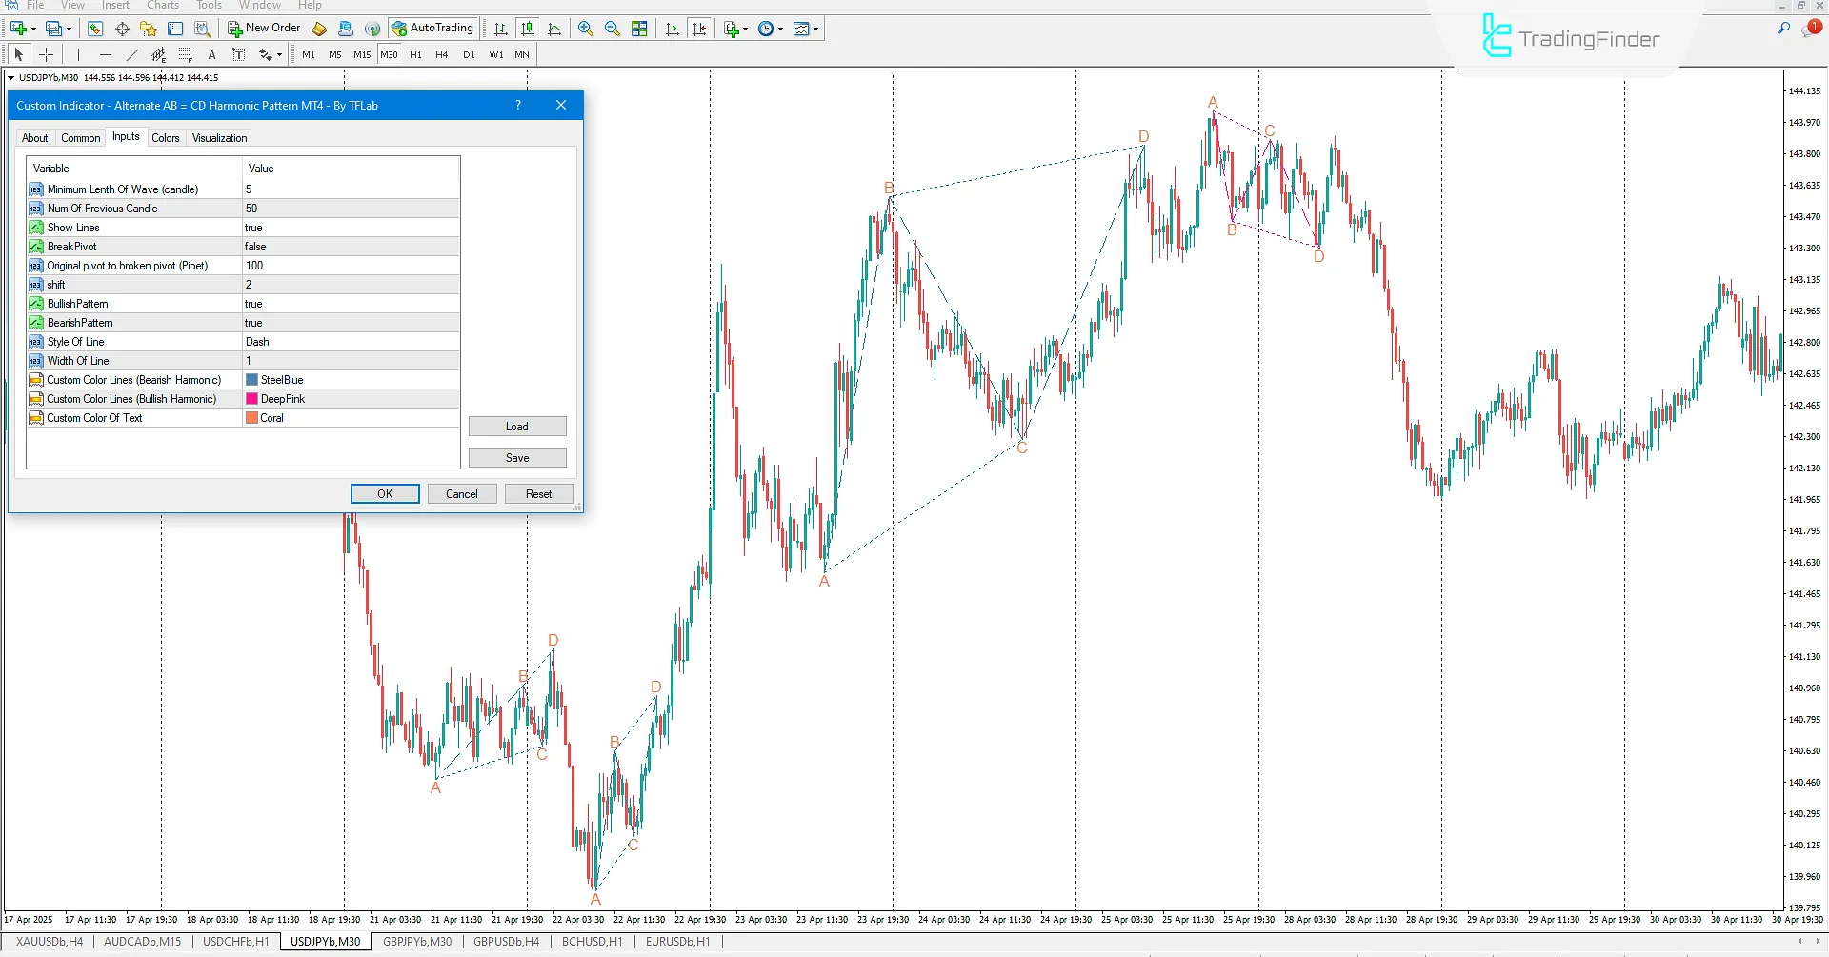Switch to the EURUSDb,H1 chart tab
This screenshot has height=957, width=1829.
[x=676, y=941]
